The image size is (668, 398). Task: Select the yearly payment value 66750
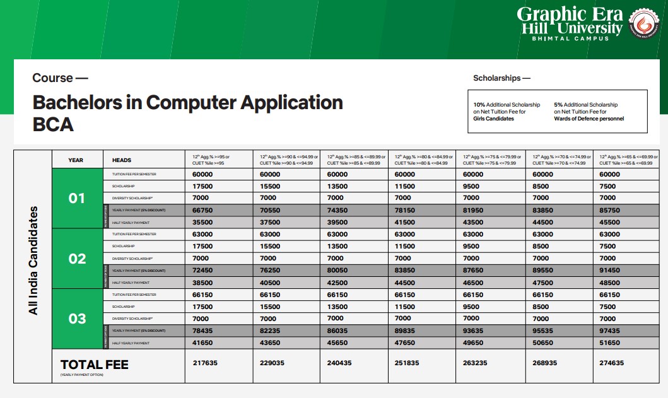click(202, 210)
